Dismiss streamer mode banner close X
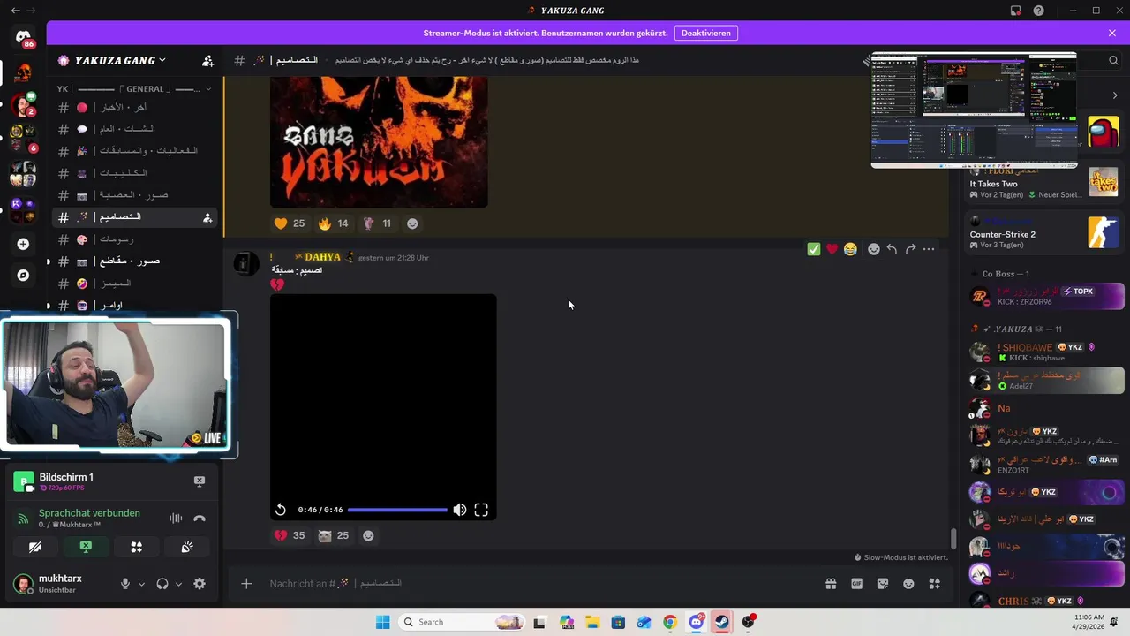The height and width of the screenshot is (636, 1130). [x=1112, y=33]
